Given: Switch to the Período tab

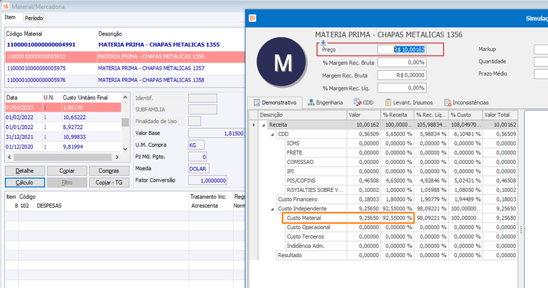Looking at the screenshot, I should (34, 18).
